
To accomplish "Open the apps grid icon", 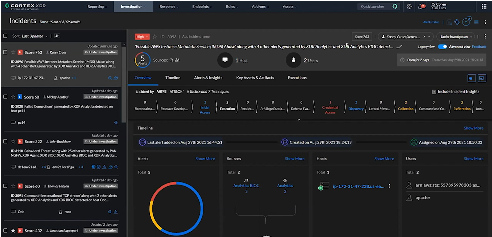I will 484,6.
